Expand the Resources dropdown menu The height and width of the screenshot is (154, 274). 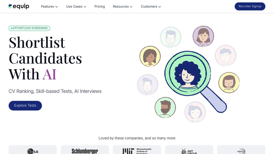[123, 6]
